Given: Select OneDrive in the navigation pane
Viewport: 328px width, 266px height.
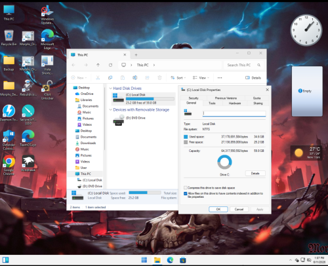Looking at the screenshot, I should coord(85,94).
